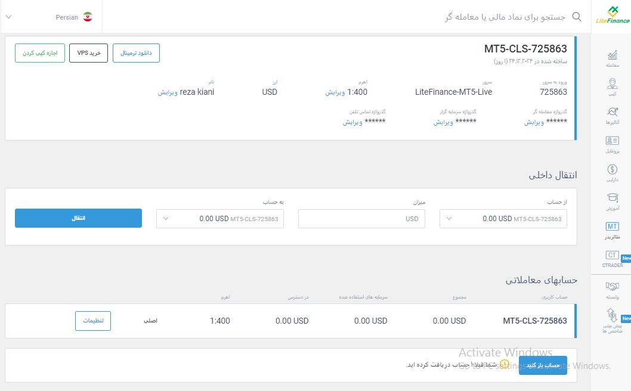Viewport: 631px width, 391px height.
Task: Click the دانلود ترمینال download terminal button
Action: (136, 53)
